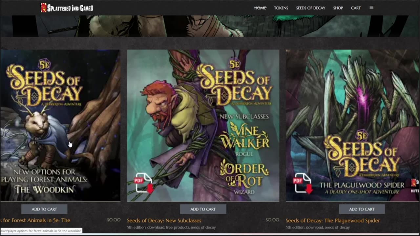Image resolution: width=420 pixels, height=236 pixels.
Task: Open Vine Walker and Order of Rot cover
Action: tap(203, 126)
